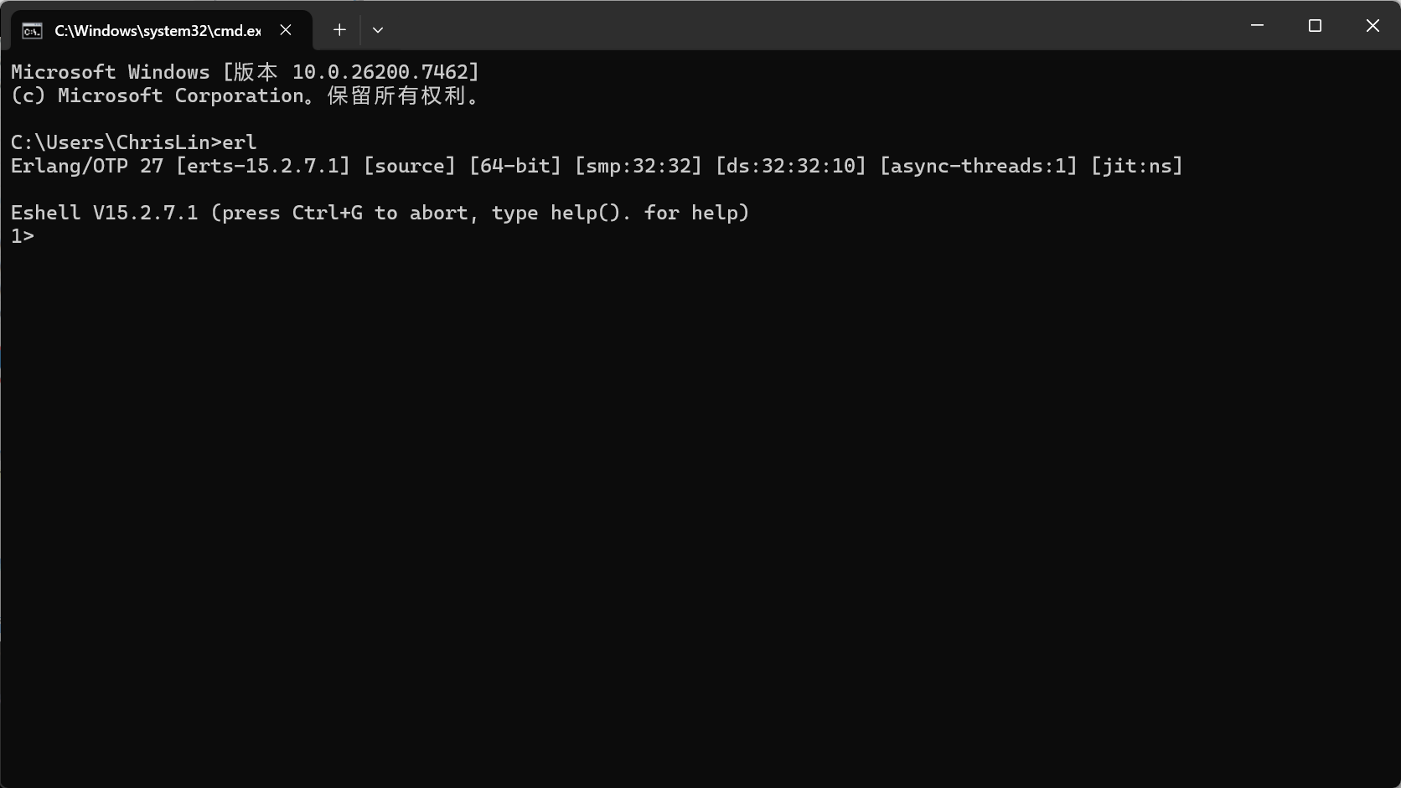Image resolution: width=1401 pixels, height=788 pixels.
Task: Minimize the terminal window
Action: point(1256,25)
